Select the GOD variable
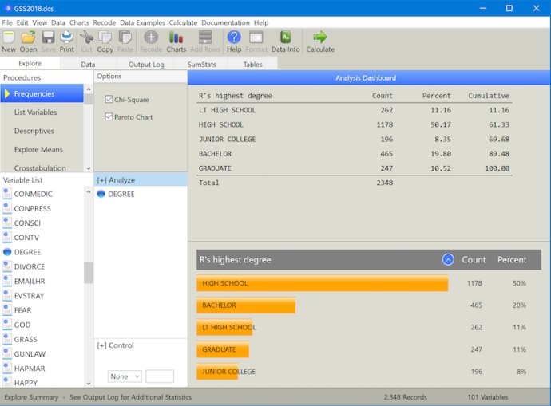 coord(22,325)
